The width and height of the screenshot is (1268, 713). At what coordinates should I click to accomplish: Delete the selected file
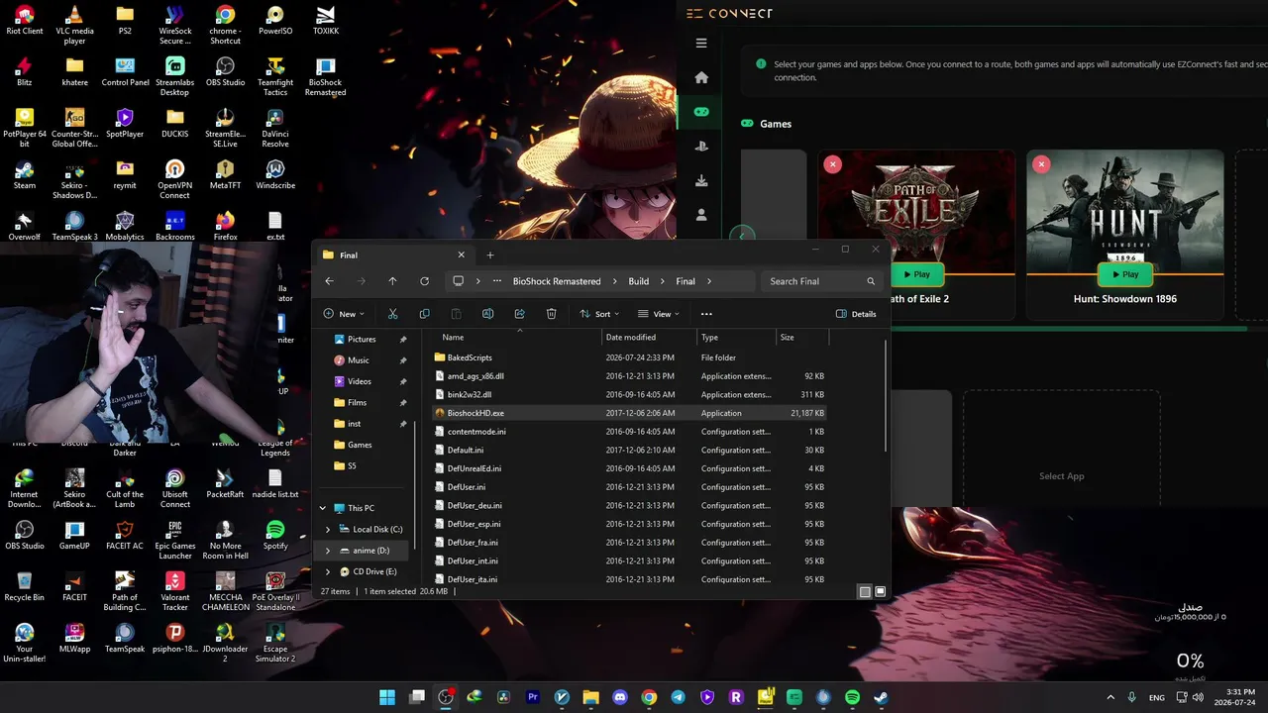[551, 314]
